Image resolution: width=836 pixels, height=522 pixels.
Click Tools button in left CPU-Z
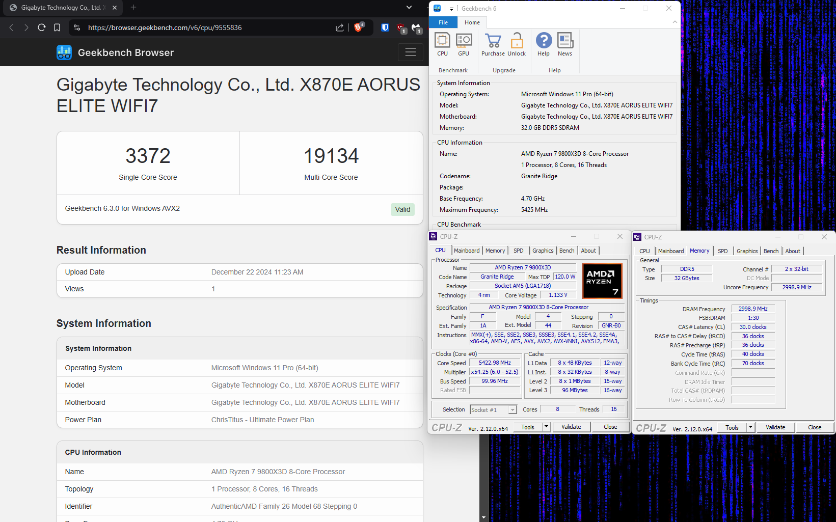(x=528, y=427)
